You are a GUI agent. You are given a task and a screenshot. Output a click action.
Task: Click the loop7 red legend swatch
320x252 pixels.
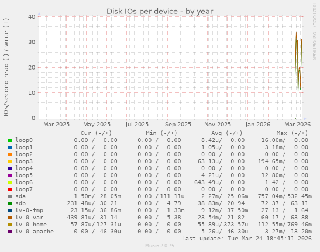click(10, 189)
